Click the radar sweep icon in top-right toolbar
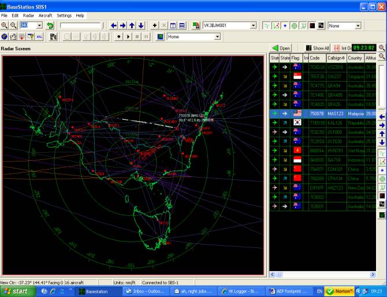387x297 pixels. tap(303, 25)
